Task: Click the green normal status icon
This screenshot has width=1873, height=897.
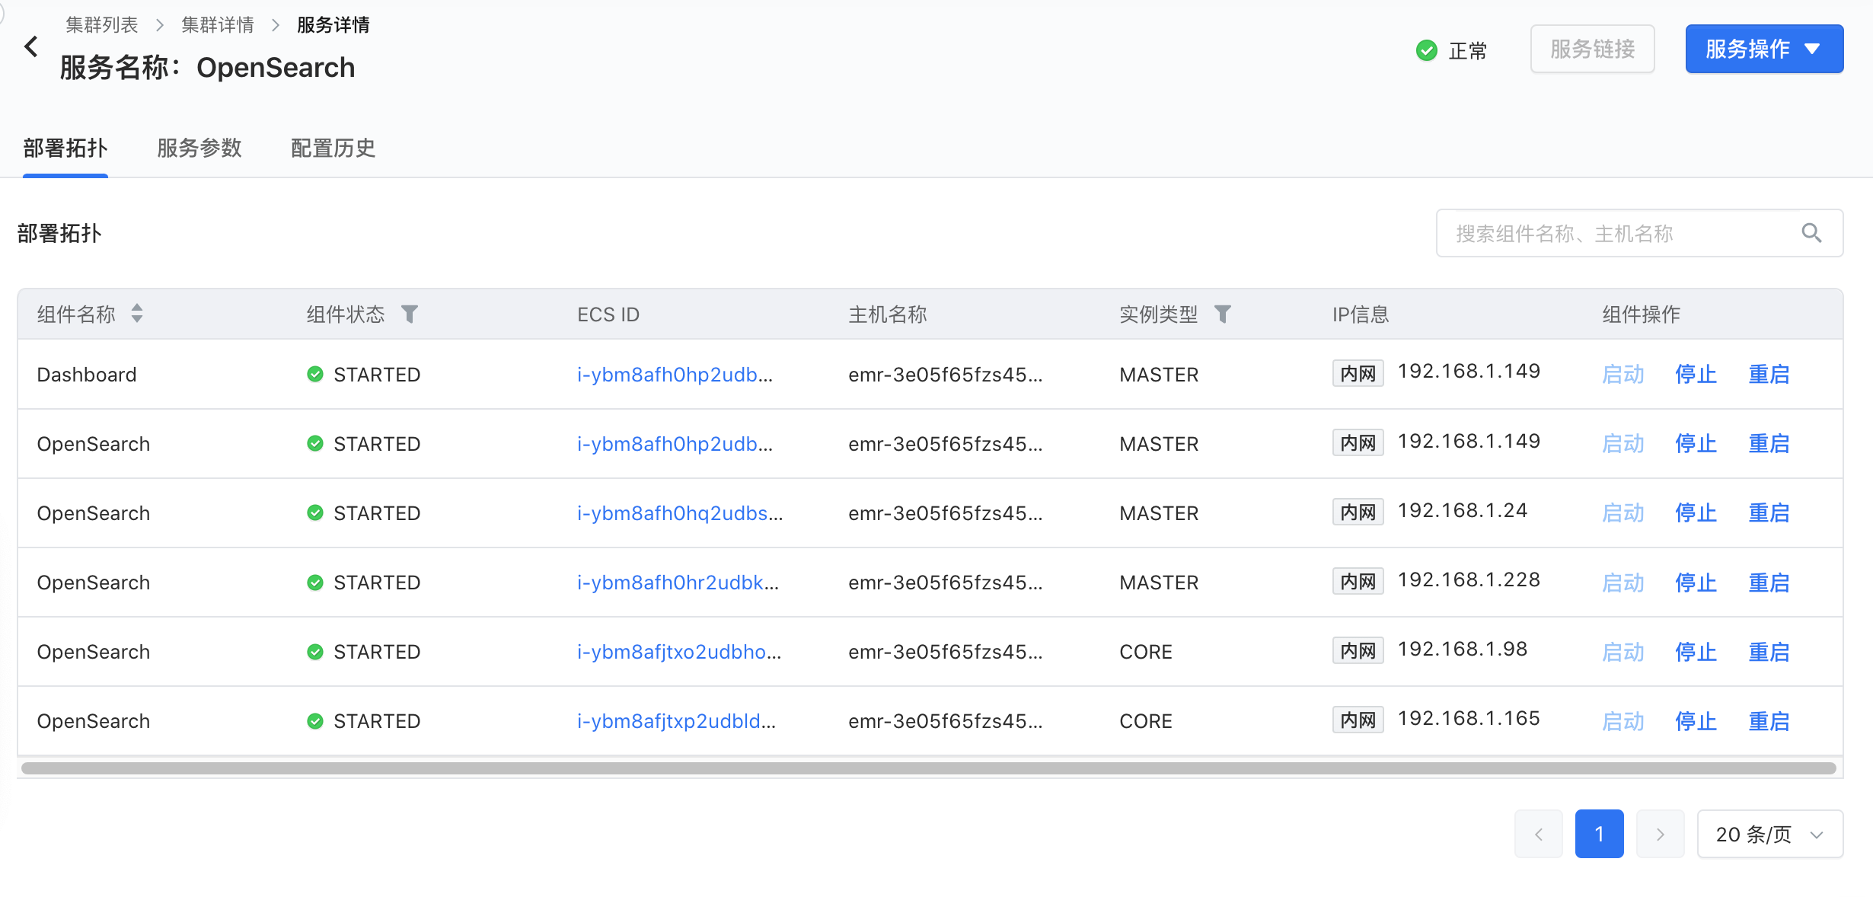Action: point(1426,50)
